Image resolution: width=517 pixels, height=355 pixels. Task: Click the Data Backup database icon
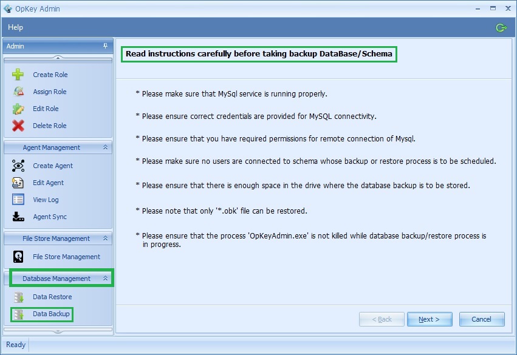tap(19, 314)
